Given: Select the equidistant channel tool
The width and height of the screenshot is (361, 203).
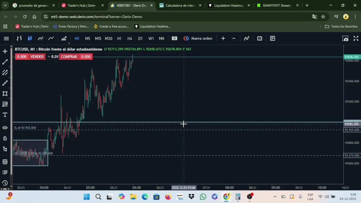Looking at the screenshot, I should click(5, 72).
